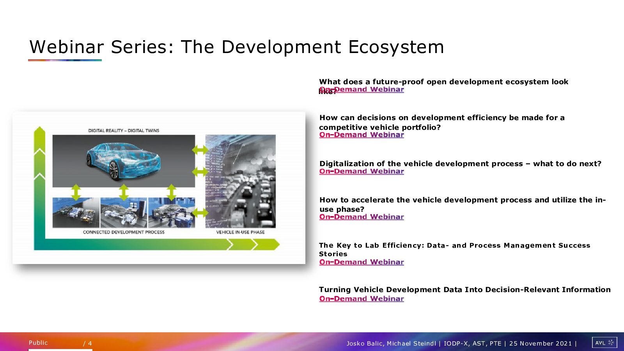This screenshot has height=351, width=624.
Task: Open the webinar link under in-use phase question
Action: coord(362,217)
